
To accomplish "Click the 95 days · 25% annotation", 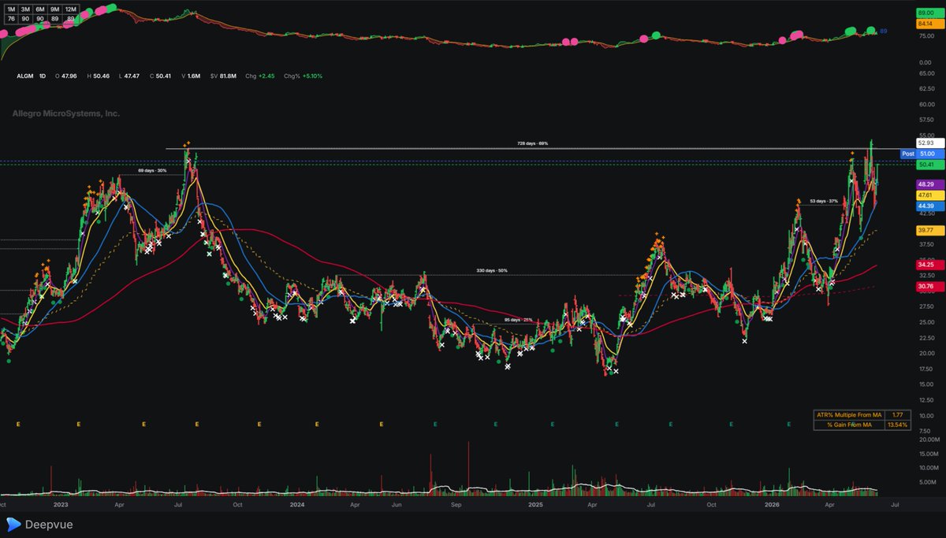I will pos(518,320).
